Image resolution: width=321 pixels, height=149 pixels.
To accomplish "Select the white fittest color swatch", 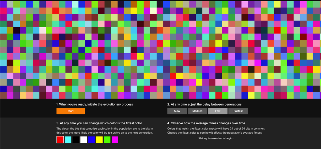I will [x=83, y=140].
